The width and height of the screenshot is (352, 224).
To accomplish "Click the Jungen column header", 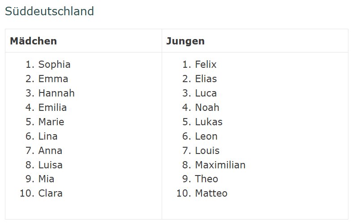I will (x=185, y=41).
